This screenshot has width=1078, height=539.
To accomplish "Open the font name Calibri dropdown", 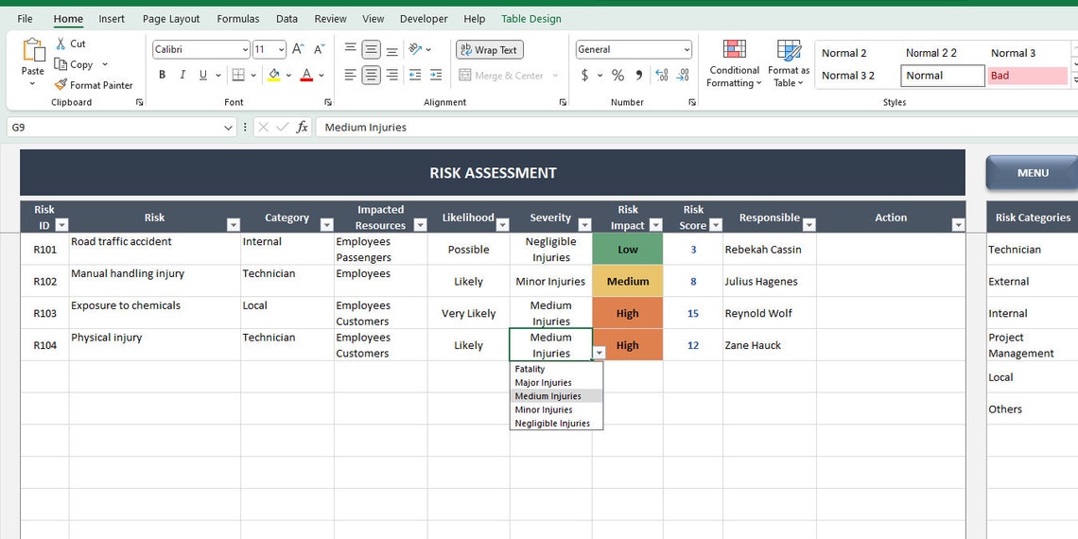I will tap(246, 49).
